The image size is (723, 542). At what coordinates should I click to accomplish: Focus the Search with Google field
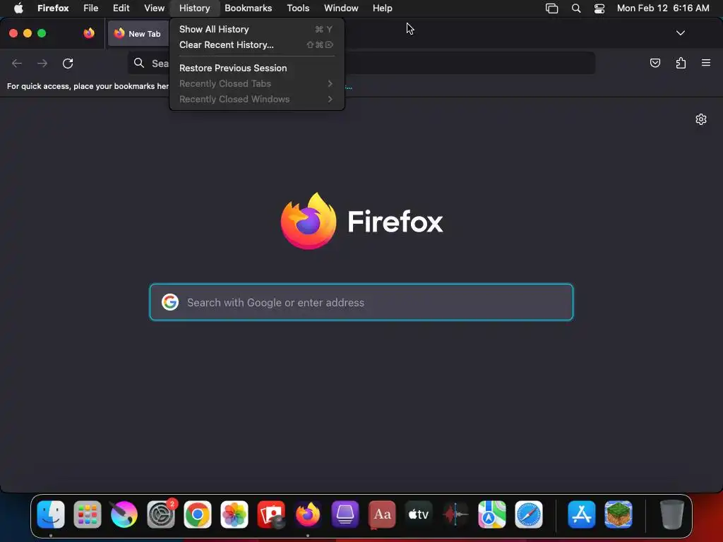pyautogui.click(x=361, y=302)
